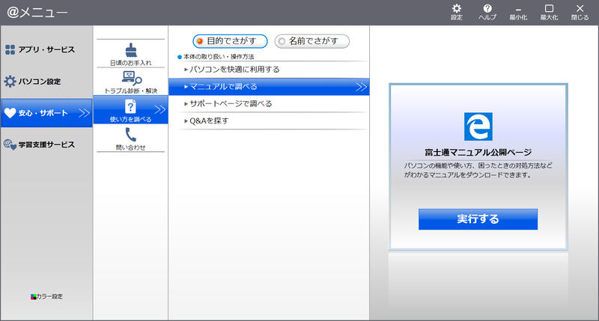Viewport: 599px width, 321px height.
Task: Click the 実行する button
Action: [478, 219]
